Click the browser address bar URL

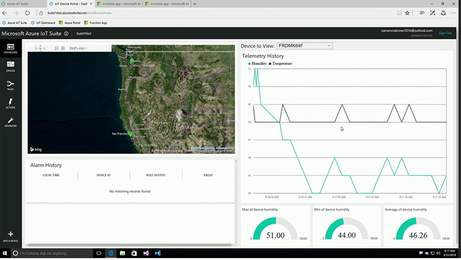pyautogui.click(x=80, y=13)
